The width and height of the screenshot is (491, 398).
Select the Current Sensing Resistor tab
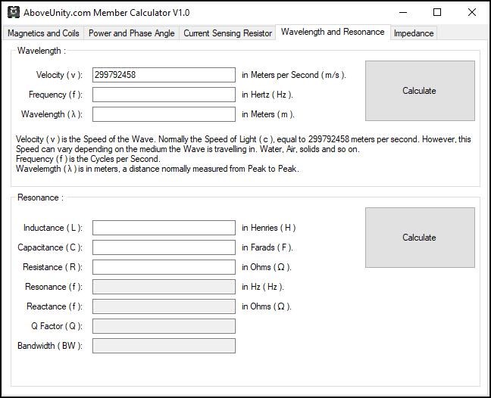point(227,33)
